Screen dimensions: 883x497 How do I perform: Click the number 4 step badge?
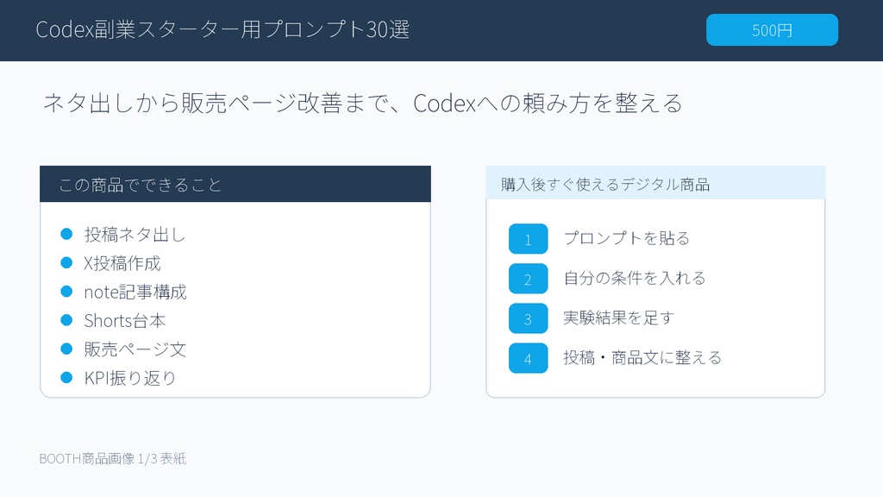tap(529, 358)
